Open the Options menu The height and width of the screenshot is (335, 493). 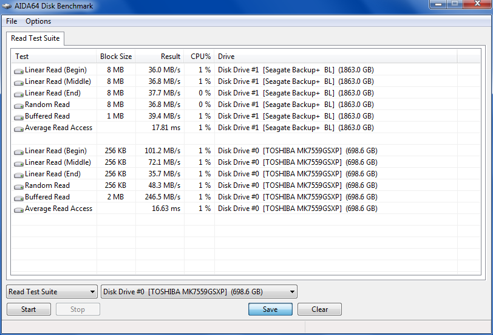pos(38,21)
